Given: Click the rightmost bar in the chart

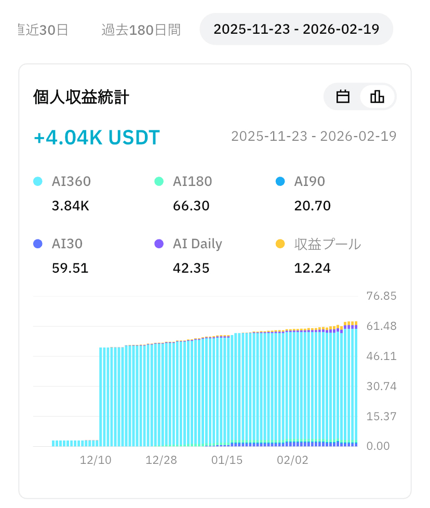Looking at the screenshot, I should (x=356, y=384).
